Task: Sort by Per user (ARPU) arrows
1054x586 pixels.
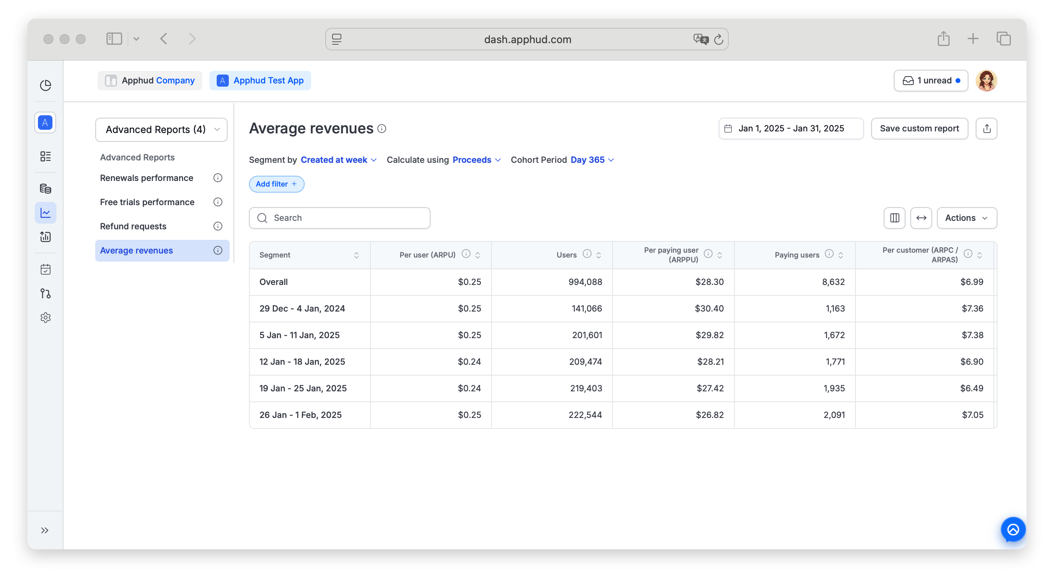Action: point(477,255)
